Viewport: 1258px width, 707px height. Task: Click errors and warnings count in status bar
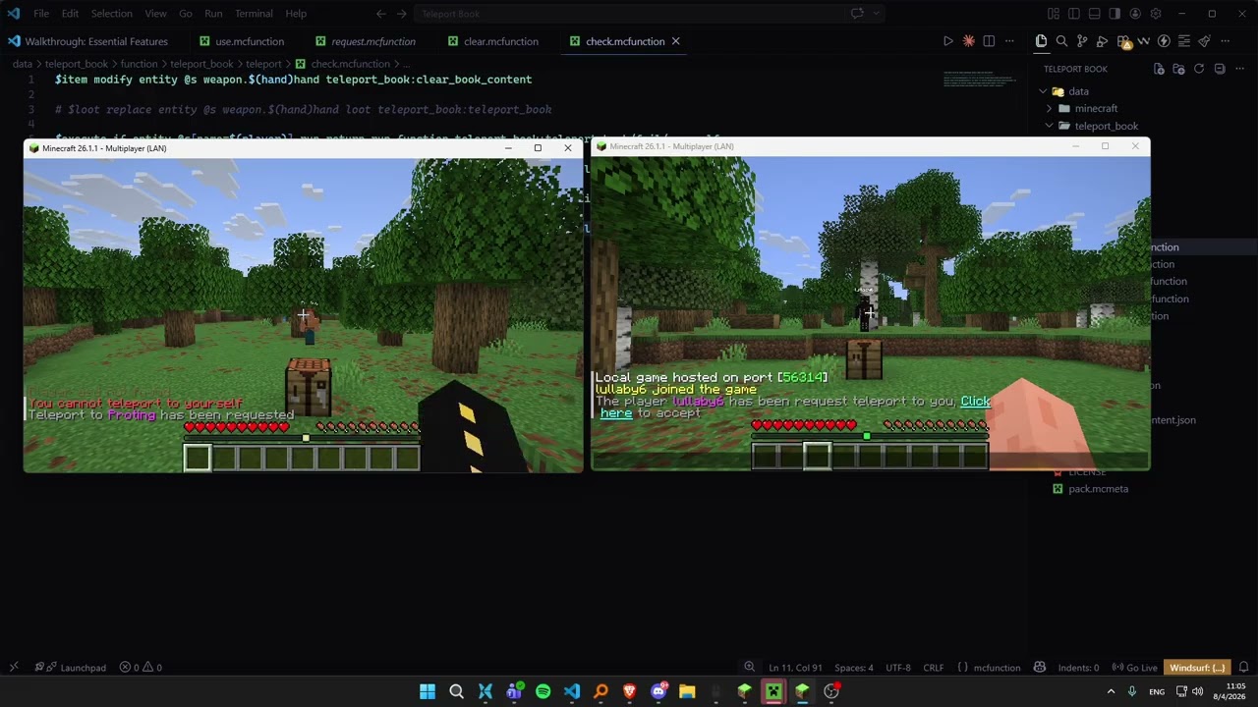click(141, 668)
